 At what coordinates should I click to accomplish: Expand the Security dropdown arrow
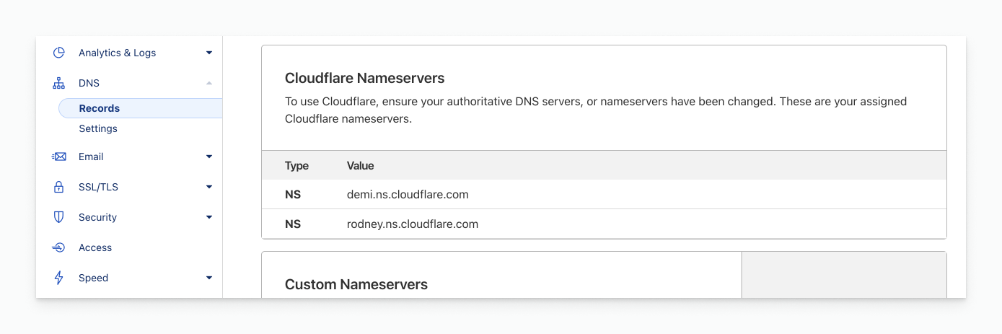[x=209, y=217]
